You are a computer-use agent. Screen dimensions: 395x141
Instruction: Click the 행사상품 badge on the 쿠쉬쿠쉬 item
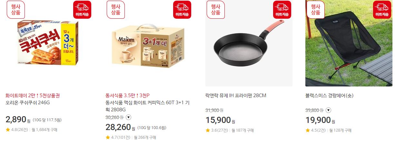16,10
